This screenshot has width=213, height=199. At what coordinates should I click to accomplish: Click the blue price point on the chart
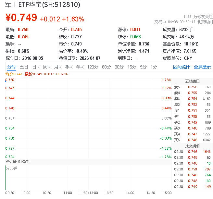pos(6,81)
